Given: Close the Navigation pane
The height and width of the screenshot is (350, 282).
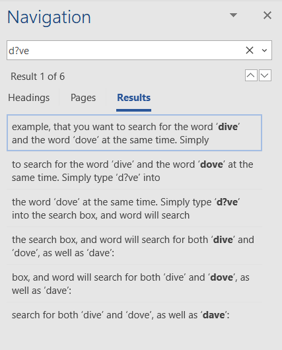Looking at the screenshot, I should point(267,15).
